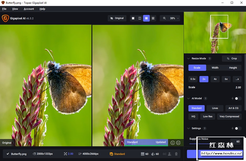Click the GC gamma correction indicator
Viewport: 246px width, 161px height.
pyautogui.click(x=165, y=154)
